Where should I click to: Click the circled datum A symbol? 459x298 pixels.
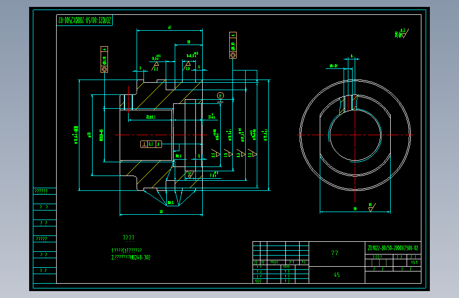coord(220,95)
